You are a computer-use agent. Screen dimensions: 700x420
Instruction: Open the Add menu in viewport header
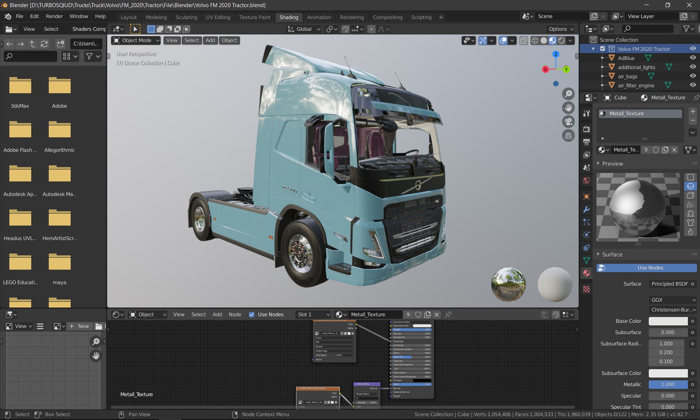210,40
